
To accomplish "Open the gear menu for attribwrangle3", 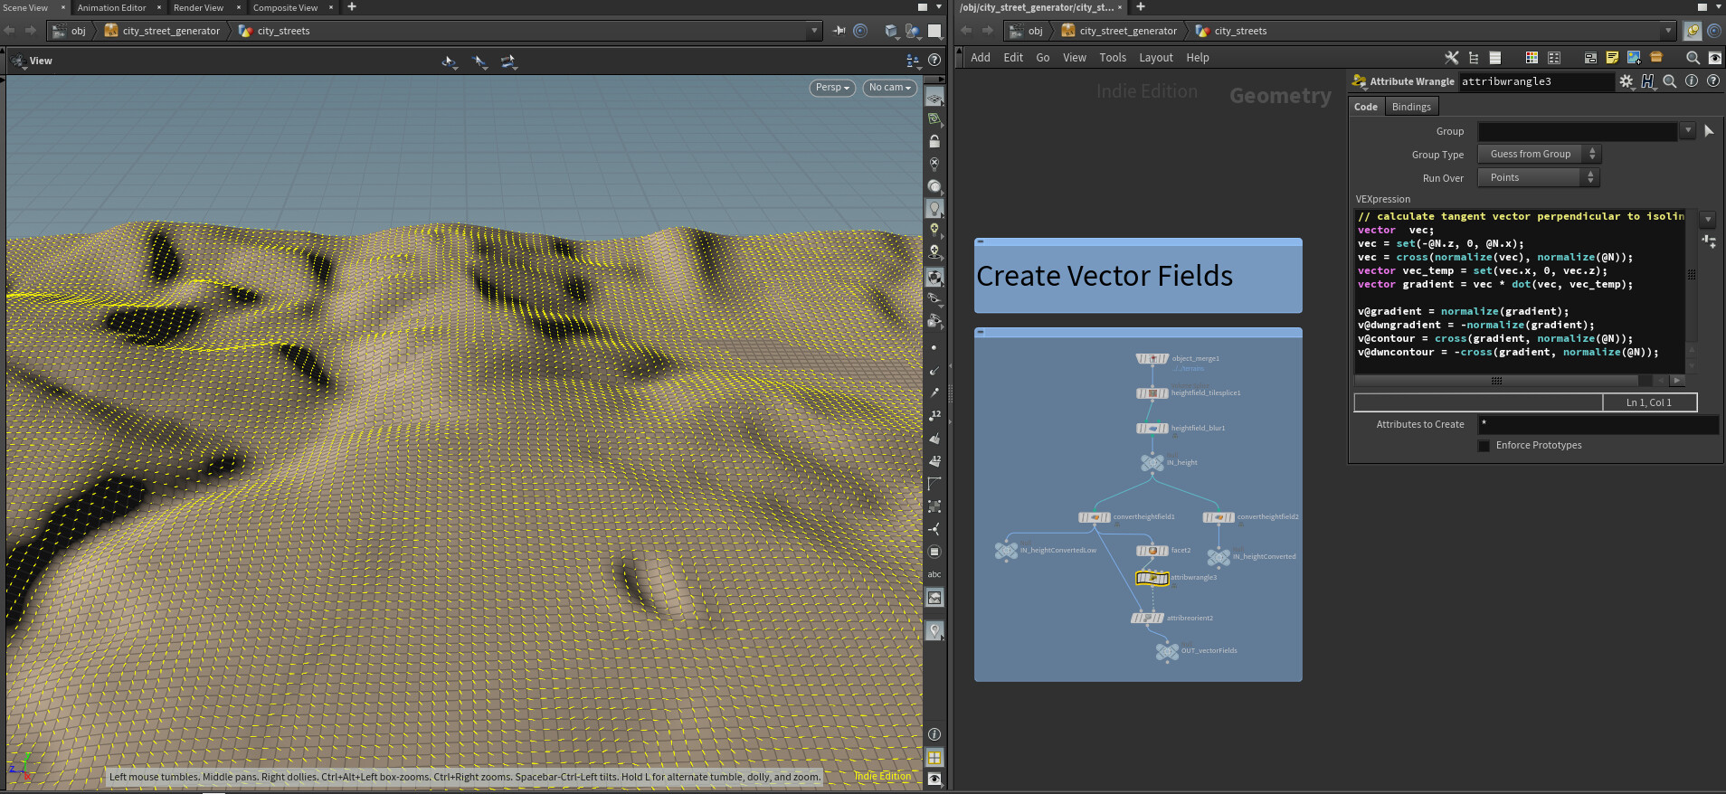I will click(1626, 81).
